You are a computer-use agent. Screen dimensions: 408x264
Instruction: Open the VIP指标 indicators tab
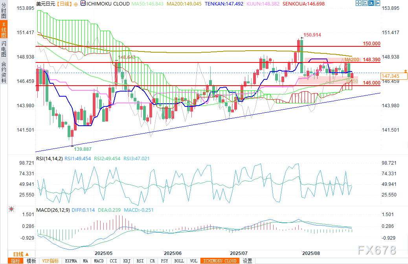point(50,261)
